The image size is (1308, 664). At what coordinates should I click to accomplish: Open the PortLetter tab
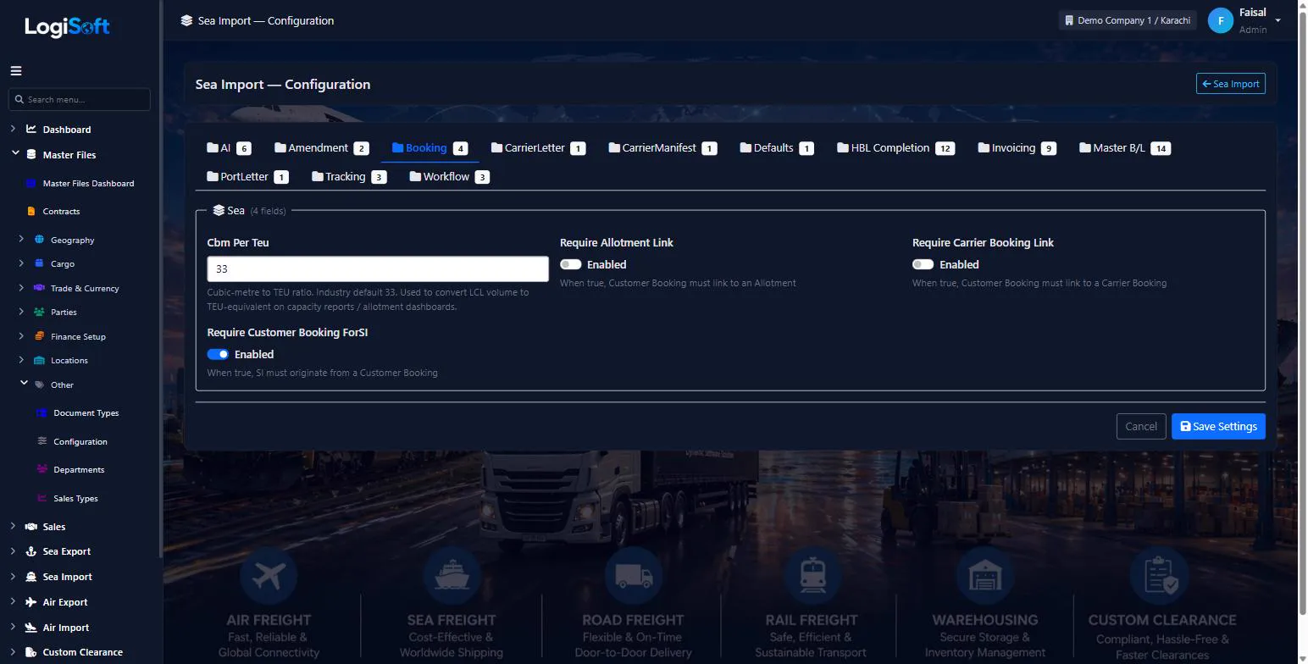point(247,177)
